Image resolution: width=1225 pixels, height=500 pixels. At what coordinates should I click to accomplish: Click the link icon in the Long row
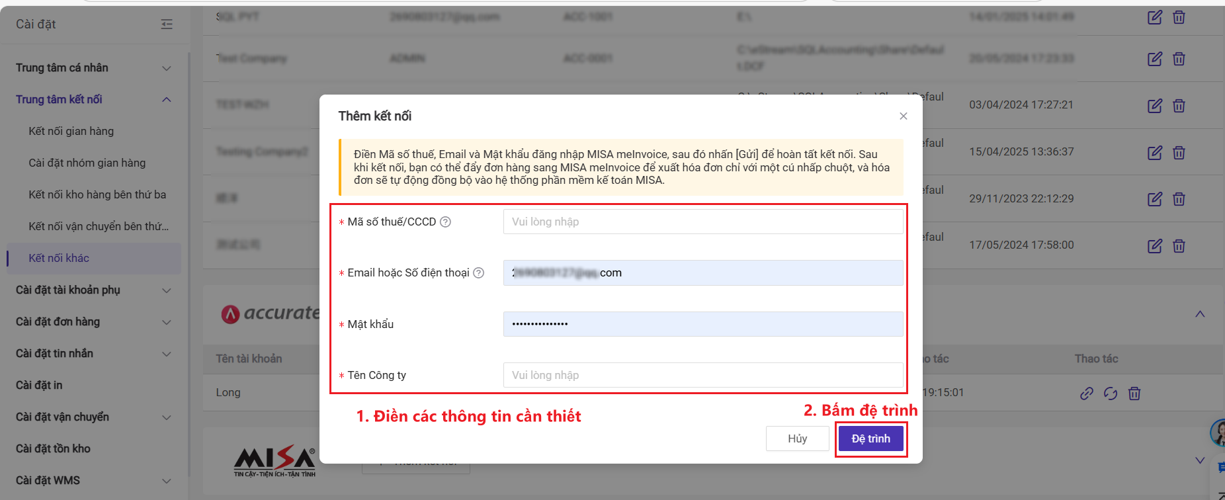[x=1087, y=394]
